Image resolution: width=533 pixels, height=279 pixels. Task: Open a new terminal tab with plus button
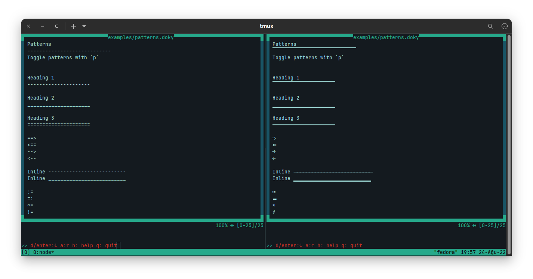tap(73, 26)
